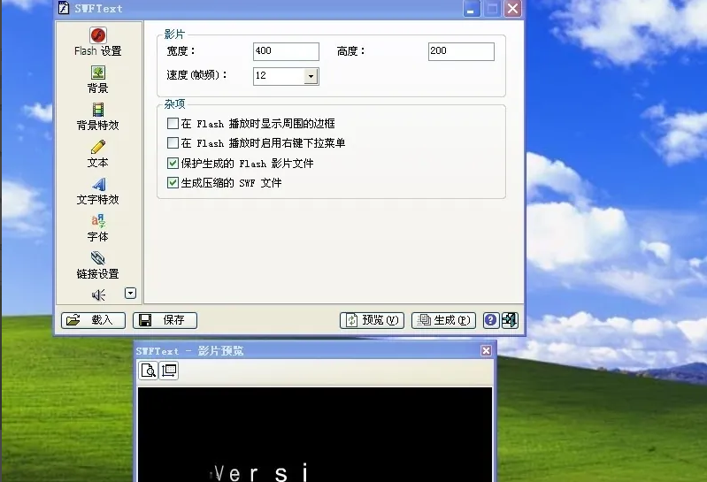Image resolution: width=707 pixels, height=482 pixels.
Task: Click the exit door icon
Action: 510,320
